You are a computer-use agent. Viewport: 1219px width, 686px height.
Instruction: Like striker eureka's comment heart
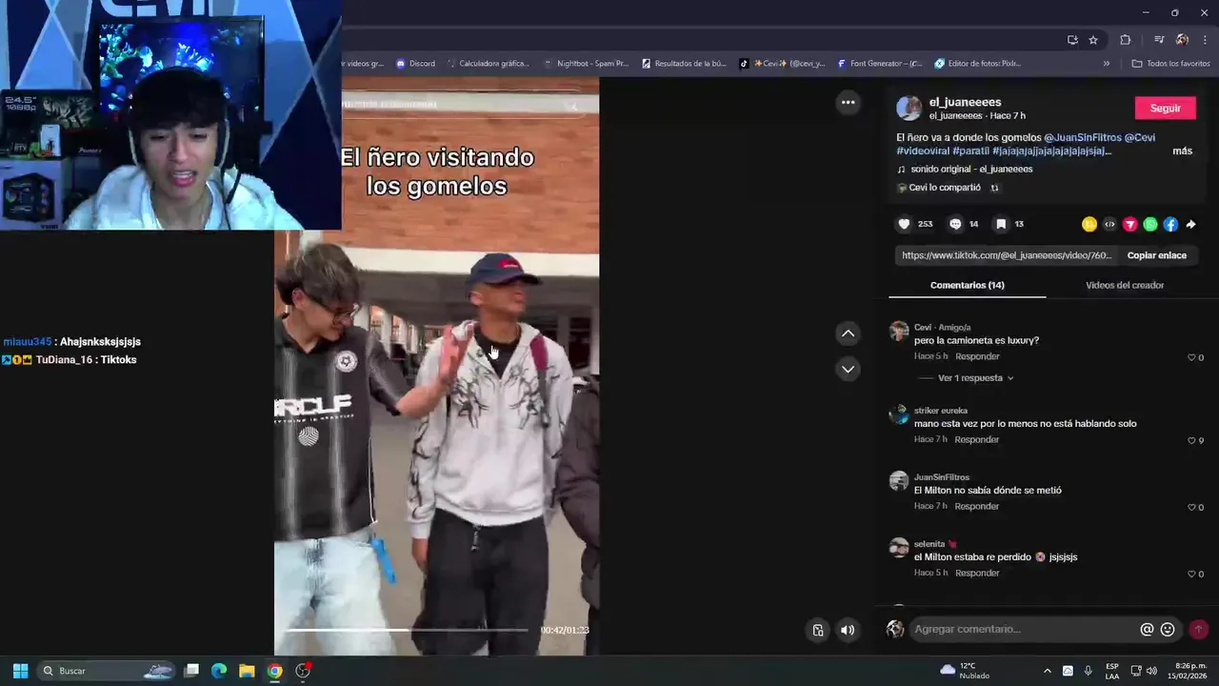pos(1191,440)
